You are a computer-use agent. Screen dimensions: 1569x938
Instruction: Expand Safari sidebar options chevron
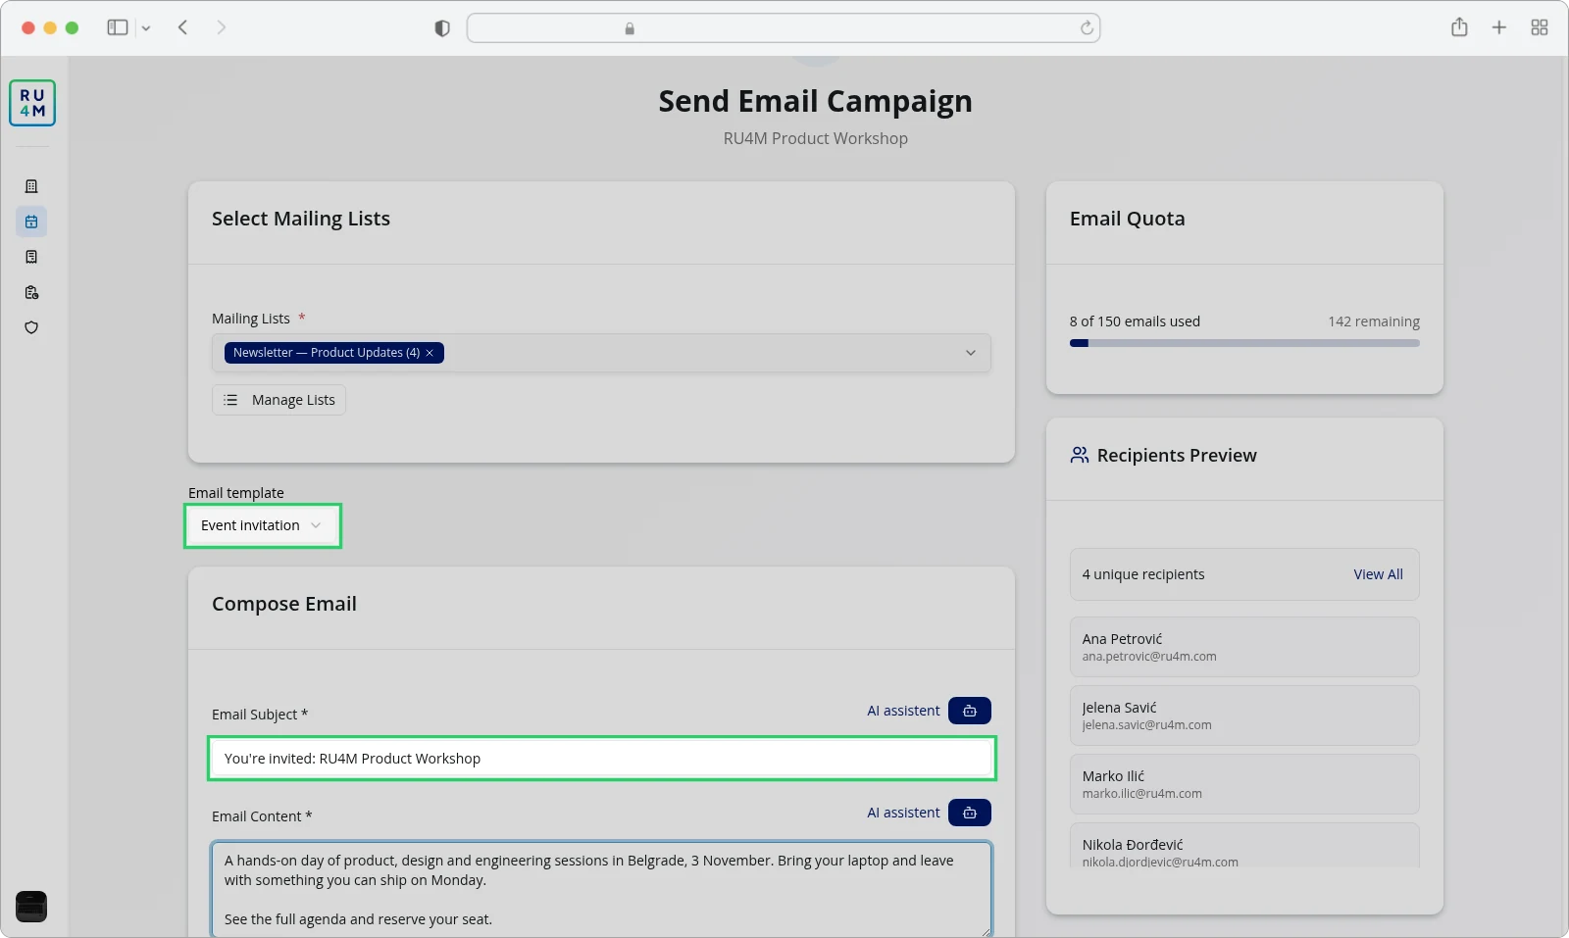(x=146, y=28)
